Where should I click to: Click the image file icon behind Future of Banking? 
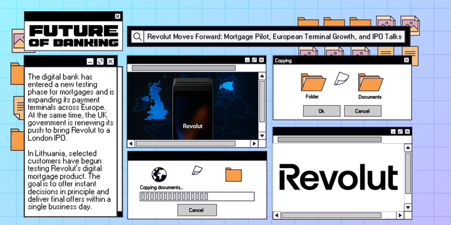tap(18, 41)
